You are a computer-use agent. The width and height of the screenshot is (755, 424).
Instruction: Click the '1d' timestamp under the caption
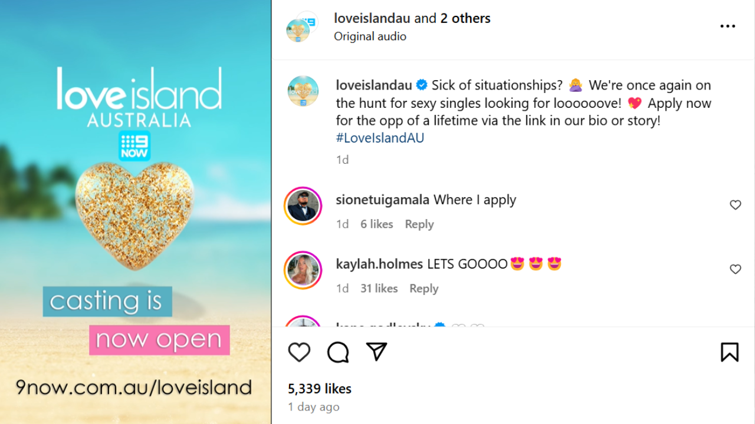coord(342,160)
